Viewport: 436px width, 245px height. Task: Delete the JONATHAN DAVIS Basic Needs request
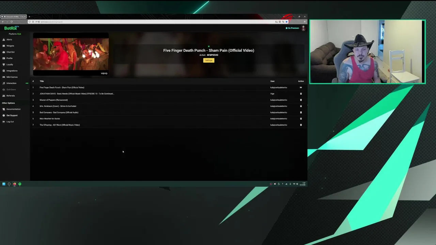pos(301,94)
